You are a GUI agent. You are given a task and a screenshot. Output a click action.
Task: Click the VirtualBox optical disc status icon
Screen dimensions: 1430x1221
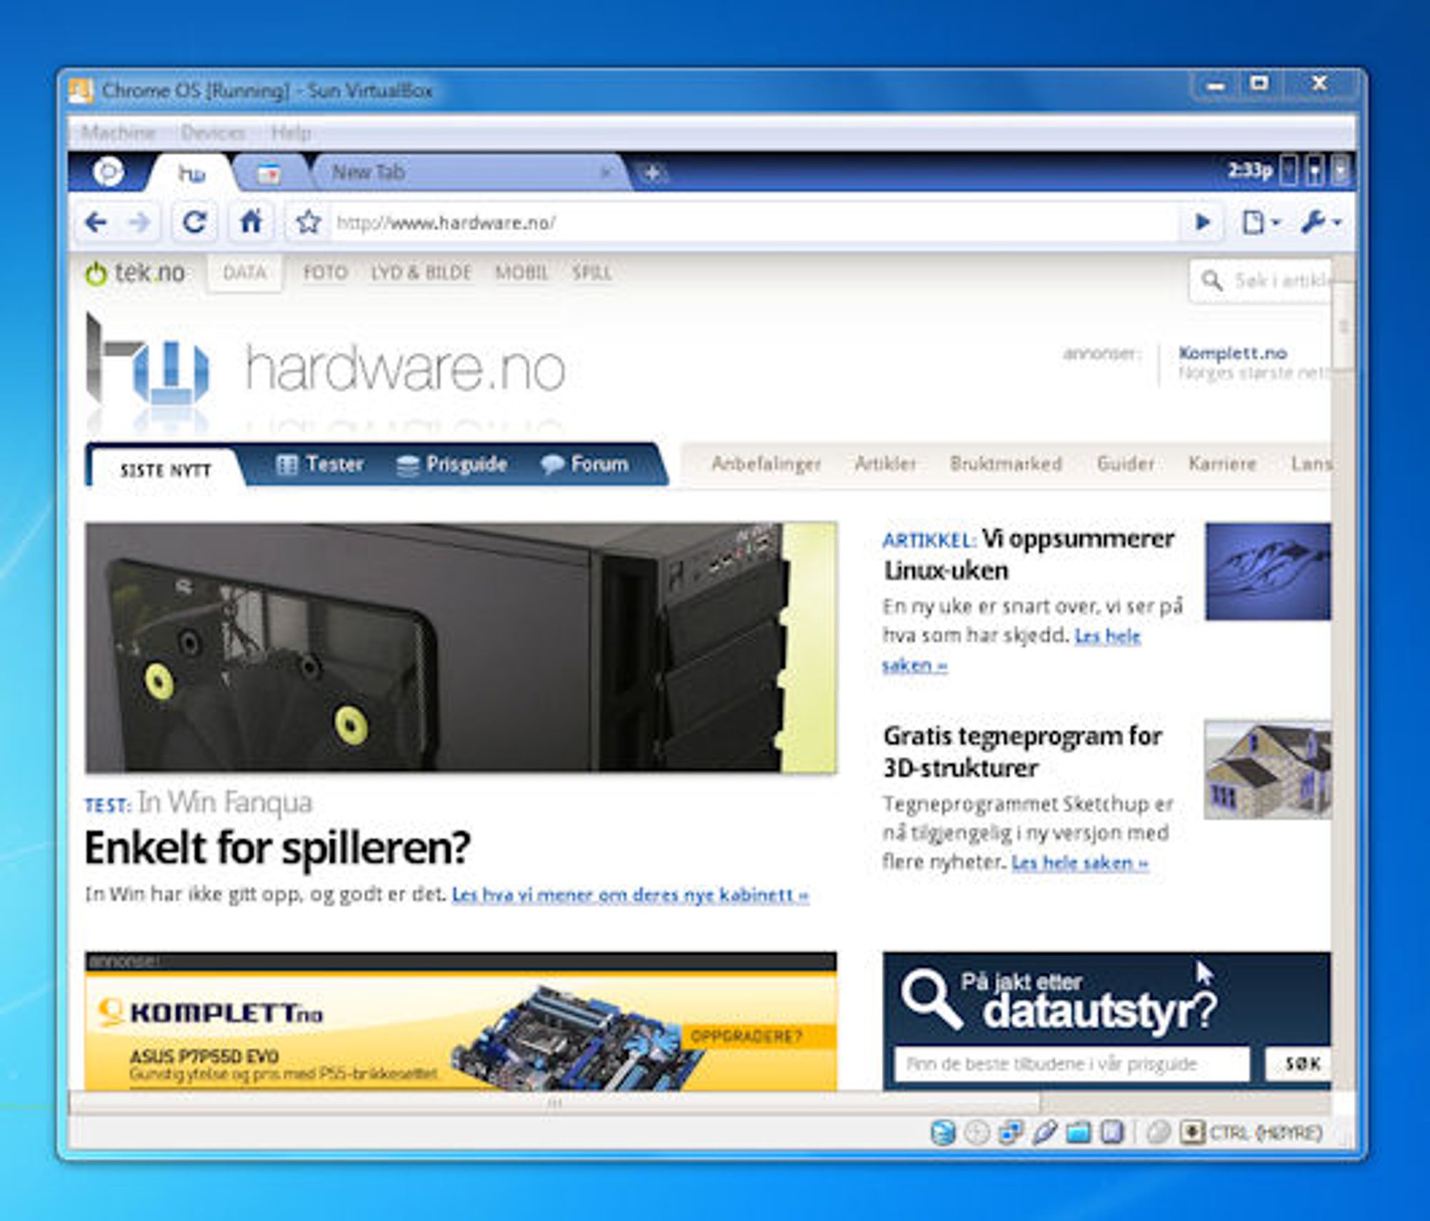point(977,1132)
